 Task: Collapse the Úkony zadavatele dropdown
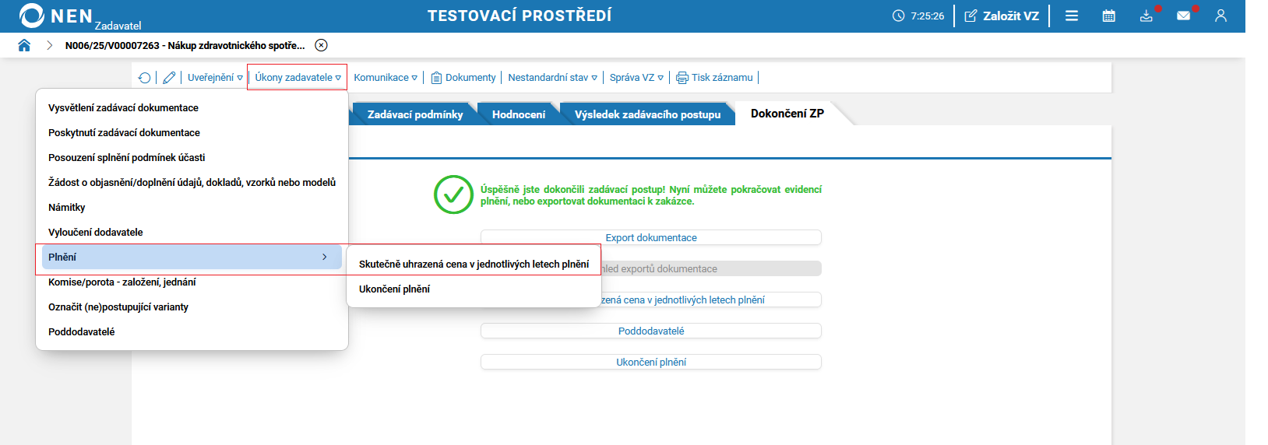coord(298,78)
